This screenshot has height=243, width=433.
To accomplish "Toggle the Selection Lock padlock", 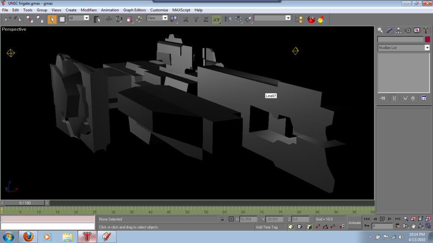I will click(x=222, y=219).
